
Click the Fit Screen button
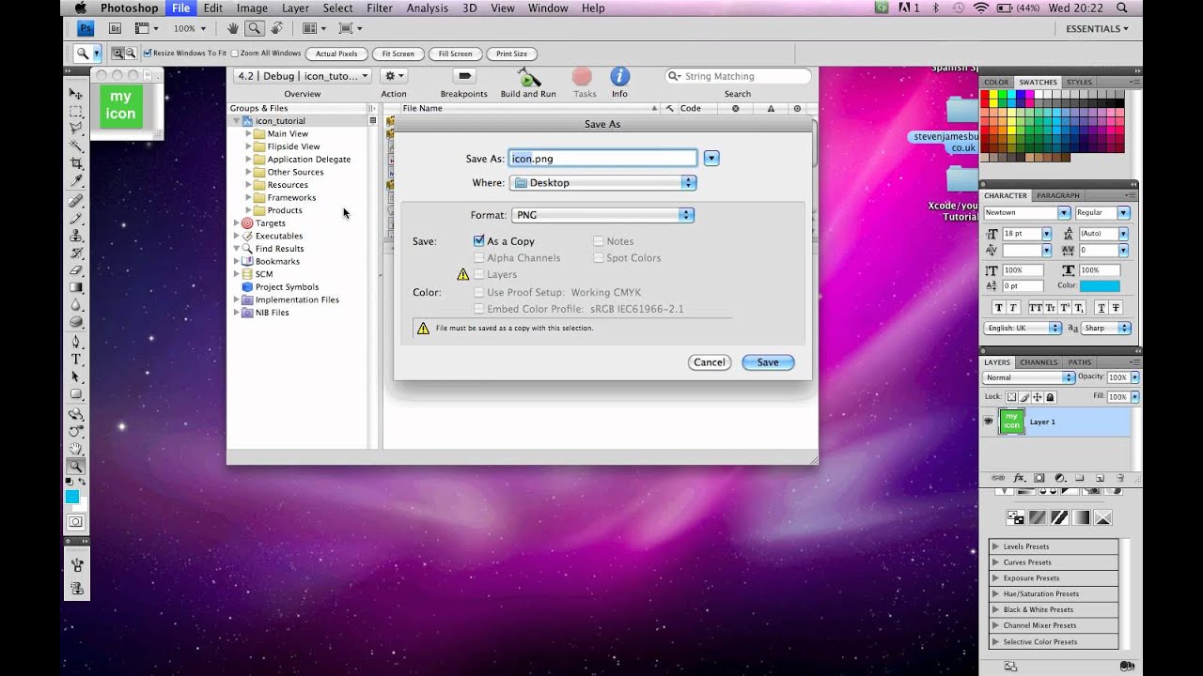398,54
